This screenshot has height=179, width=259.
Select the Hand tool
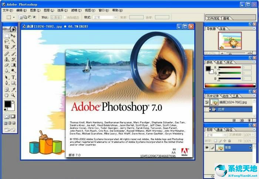(x=7, y=95)
